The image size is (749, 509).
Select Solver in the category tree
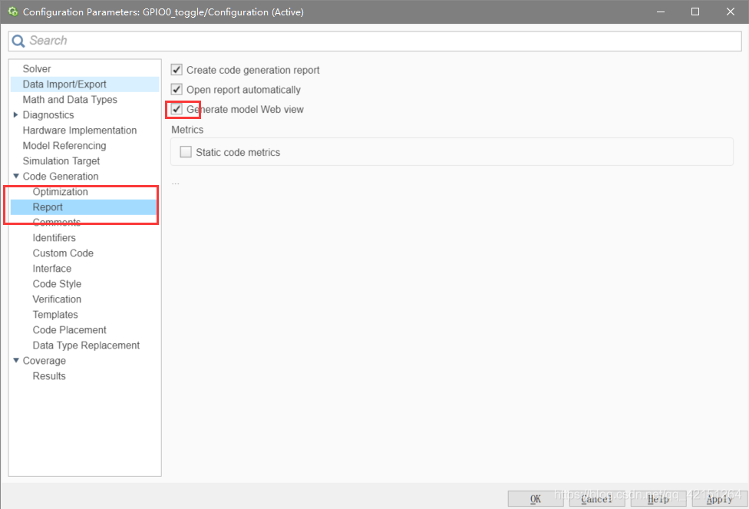[37, 69]
